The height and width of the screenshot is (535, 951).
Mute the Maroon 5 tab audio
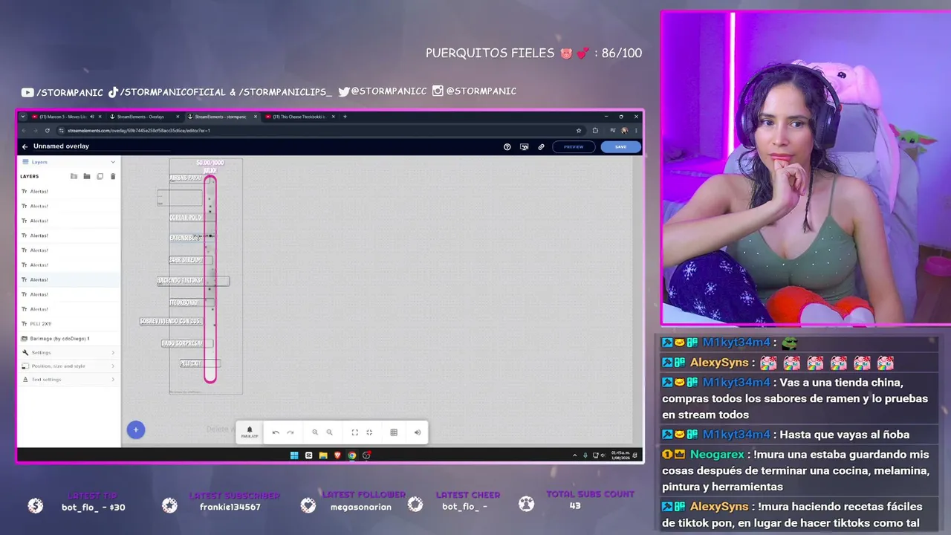point(92,117)
